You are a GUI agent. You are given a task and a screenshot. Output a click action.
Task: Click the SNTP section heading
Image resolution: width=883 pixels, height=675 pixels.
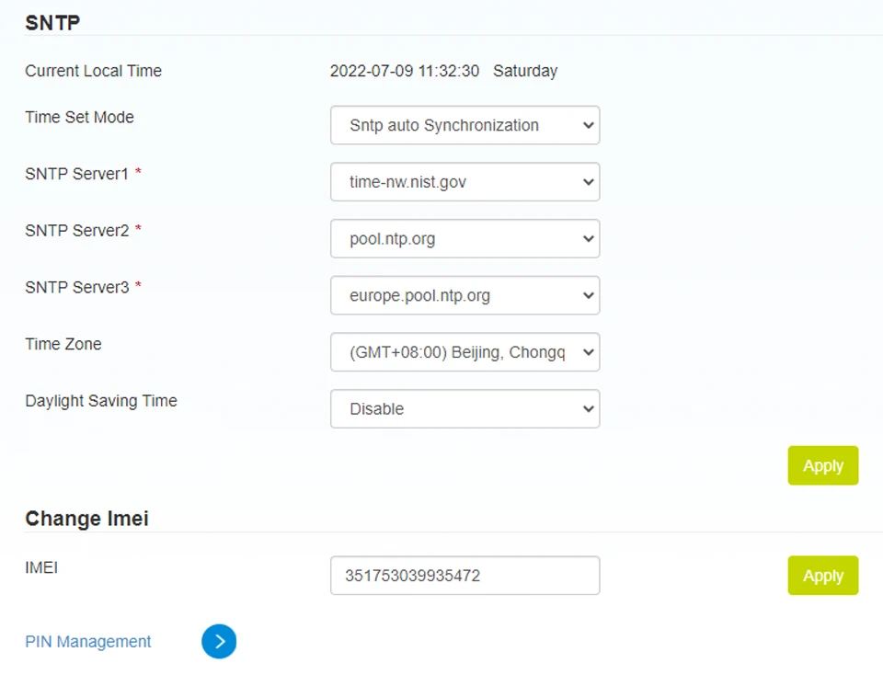[x=52, y=22]
